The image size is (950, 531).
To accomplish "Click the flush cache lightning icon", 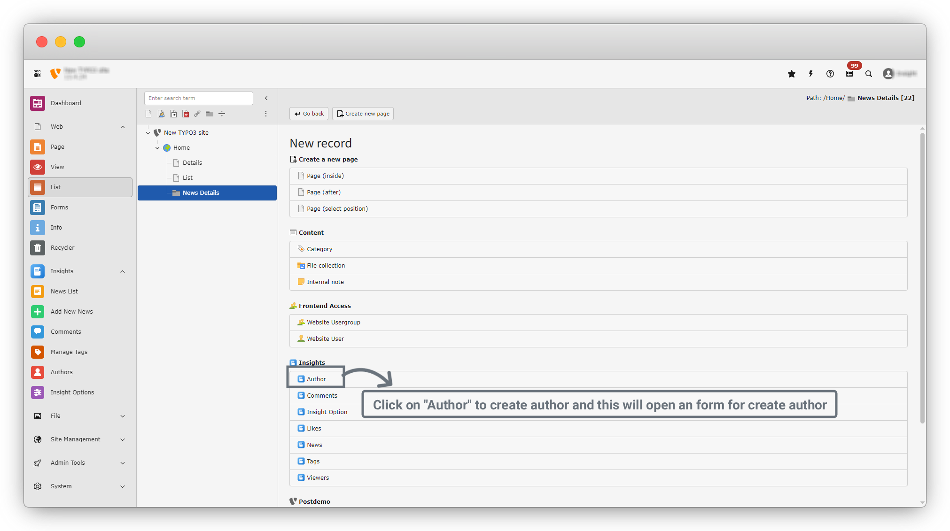I will pyautogui.click(x=811, y=74).
